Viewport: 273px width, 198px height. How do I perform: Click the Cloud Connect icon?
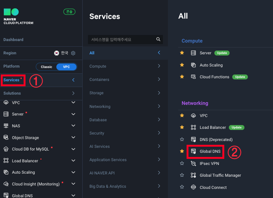coord(193,187)
